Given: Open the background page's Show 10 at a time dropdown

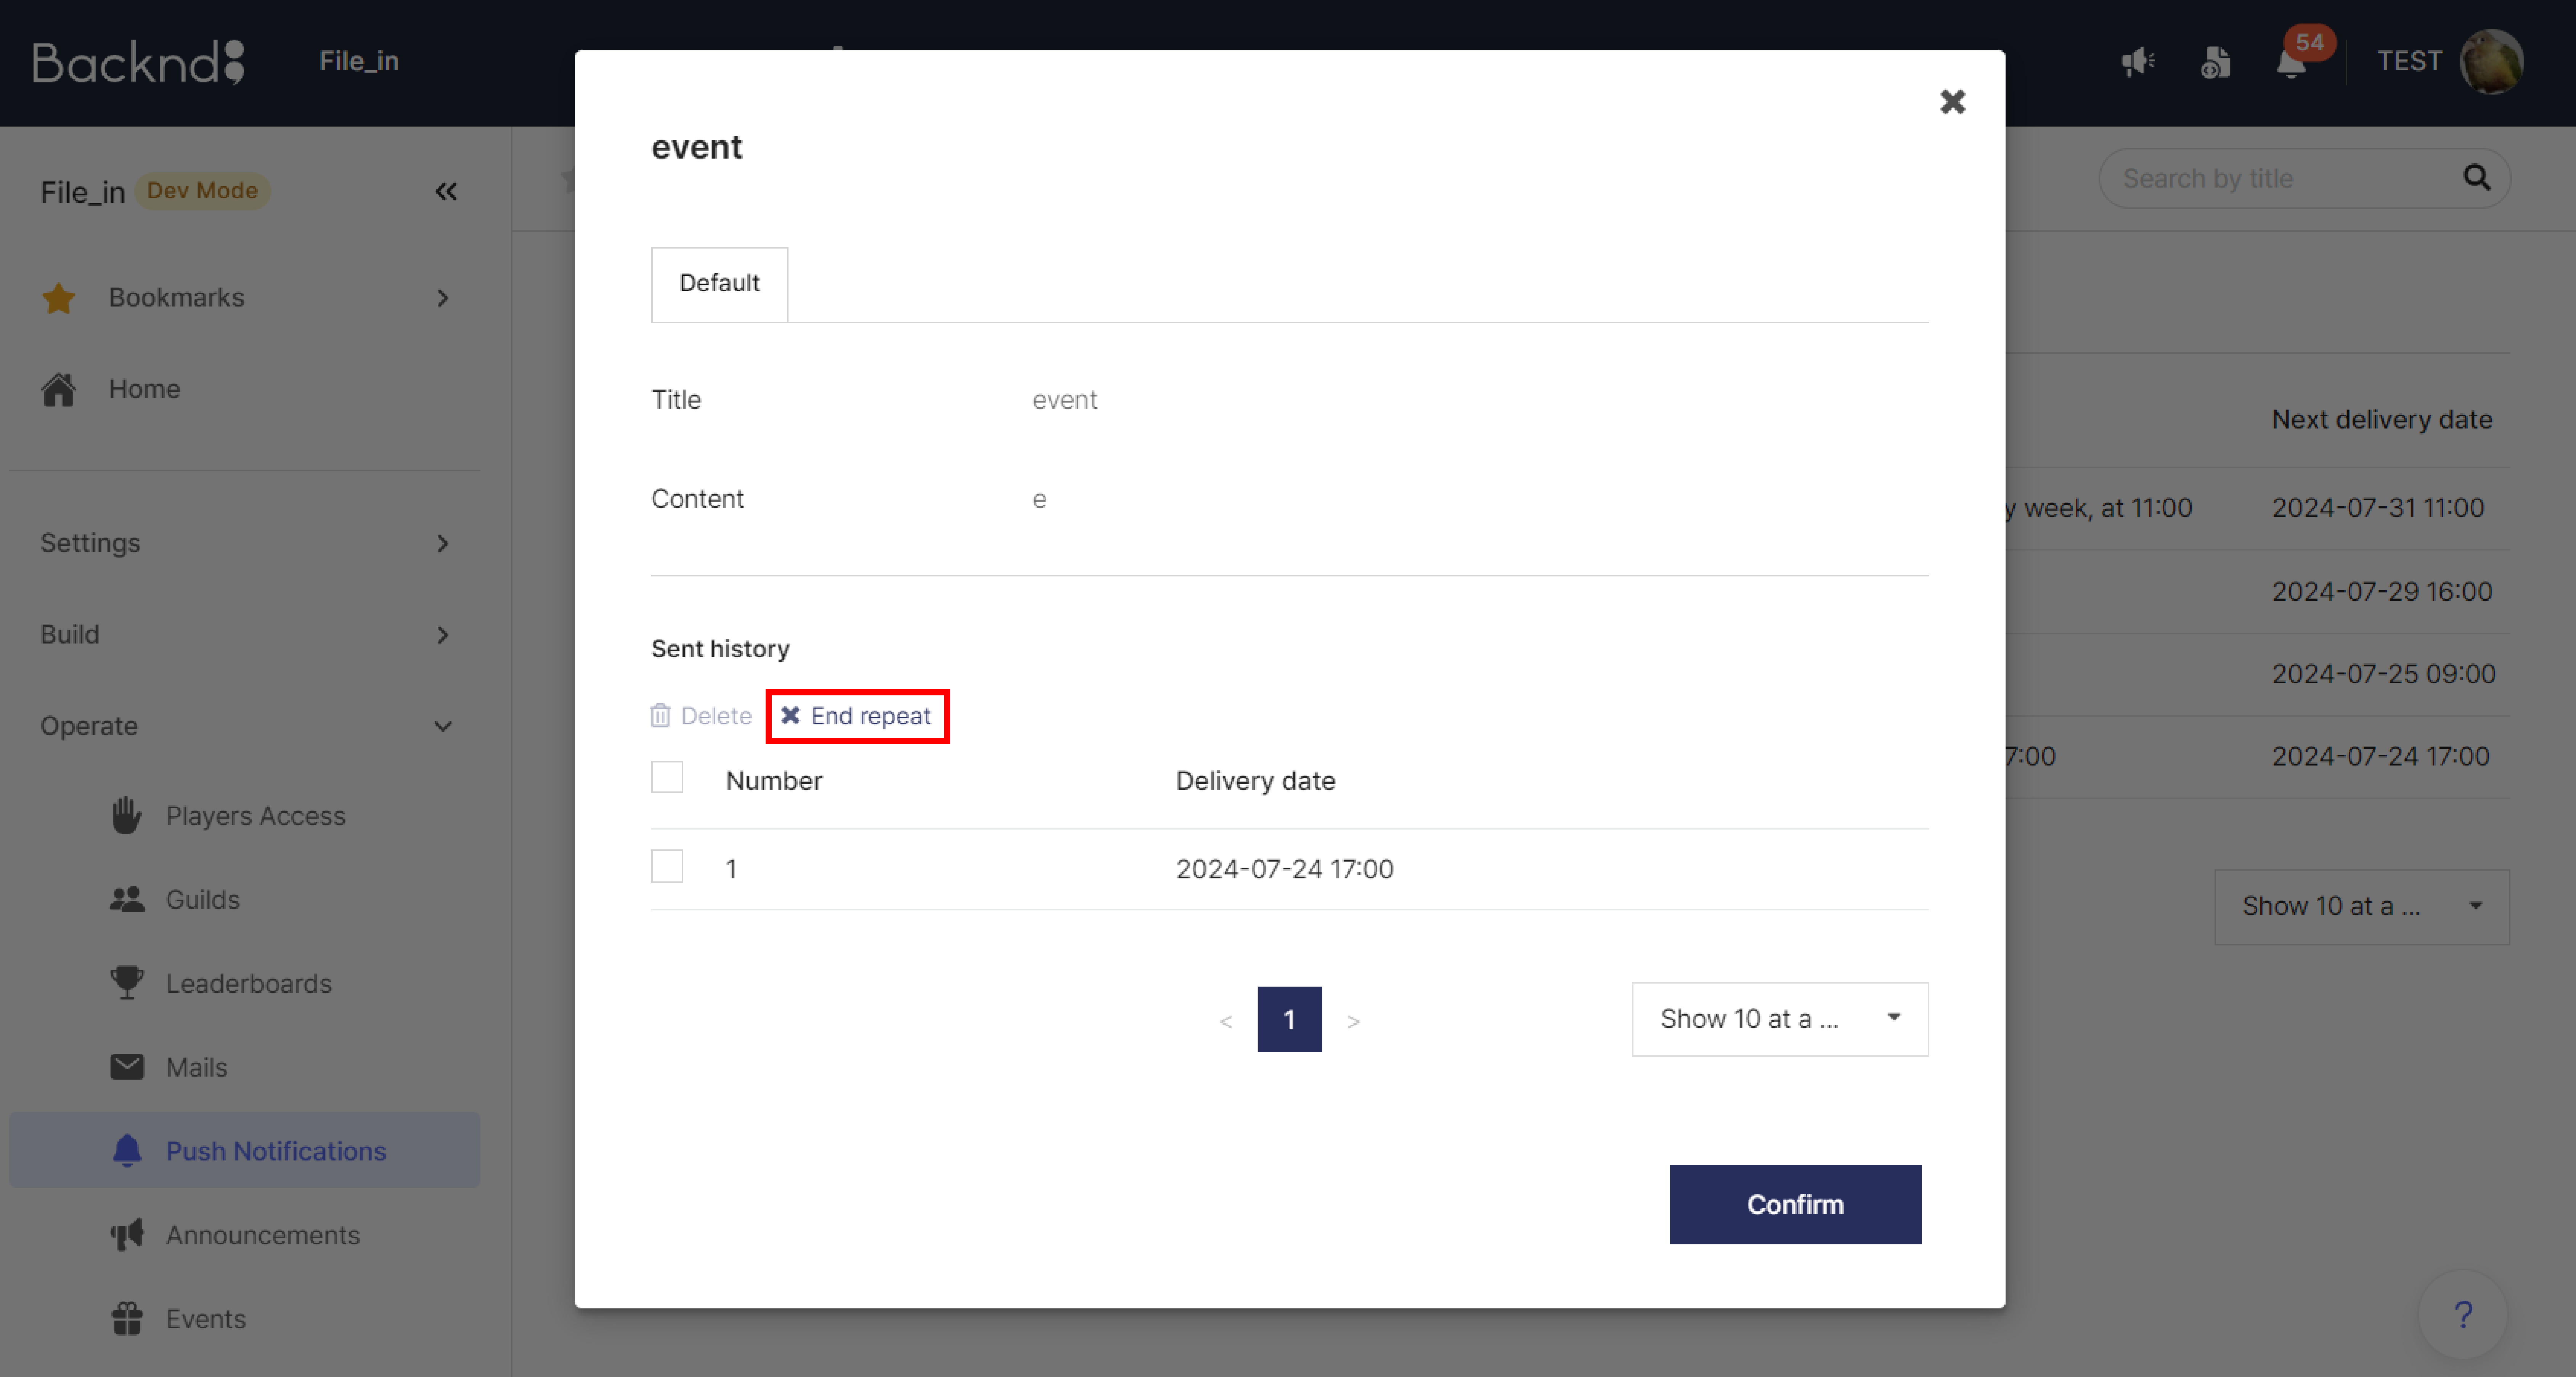Looking at the screenshot, I should [2362, 906].
